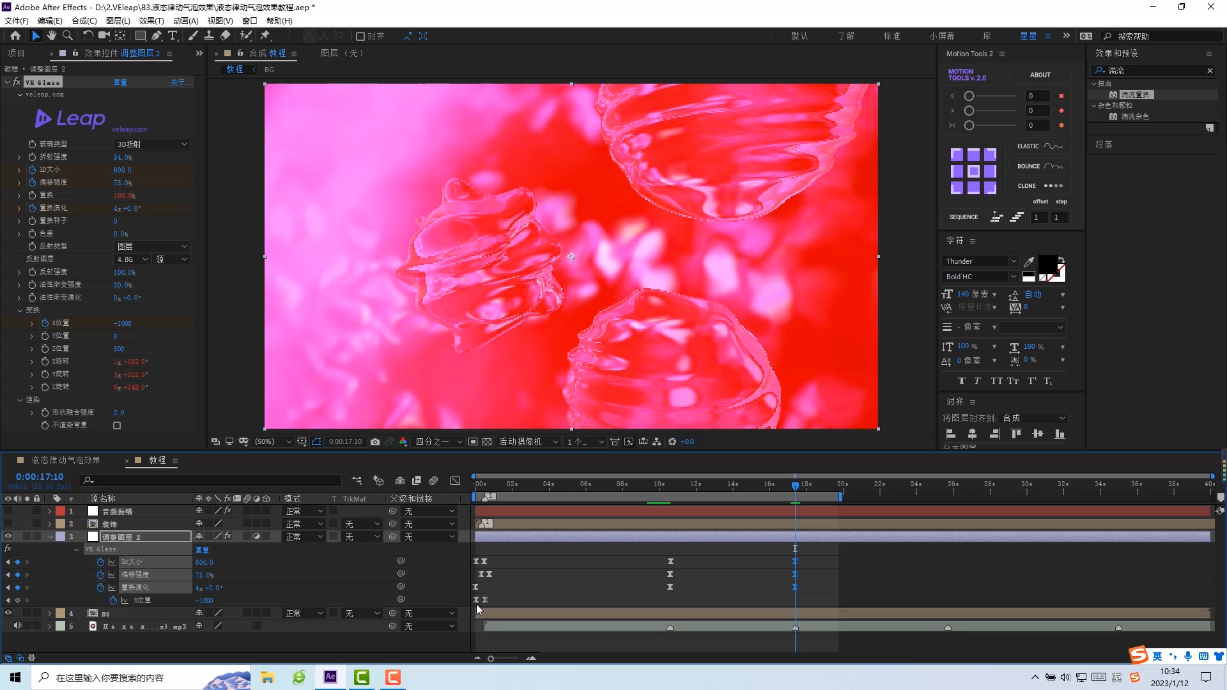Switch to the 液态律动气泡效果 timeline tab
Screen dimensions: 1227x690
(x=66, y=460)
